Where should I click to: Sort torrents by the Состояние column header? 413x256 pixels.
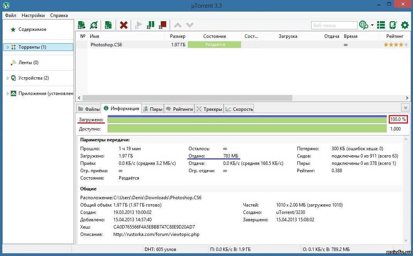(x=214, y=36)
